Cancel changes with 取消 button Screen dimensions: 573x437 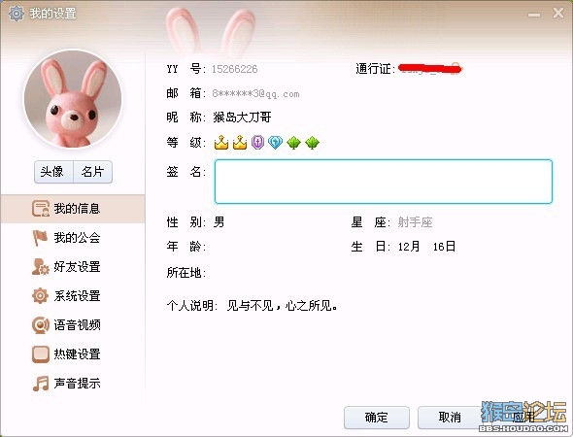pos(450,418)
